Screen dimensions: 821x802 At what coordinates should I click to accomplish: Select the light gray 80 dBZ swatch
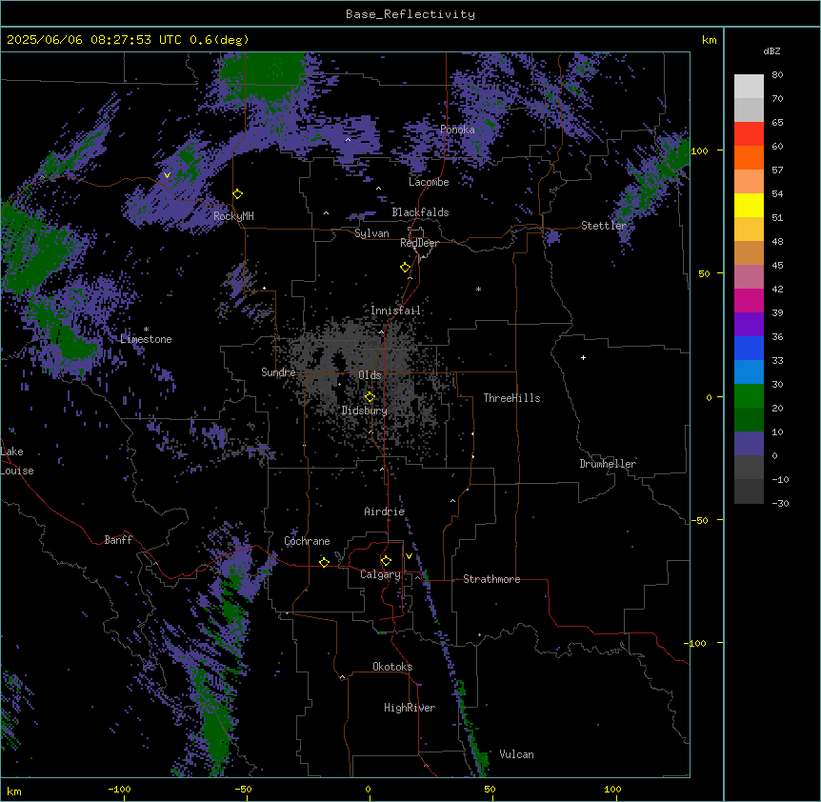(x=749, y=87)
